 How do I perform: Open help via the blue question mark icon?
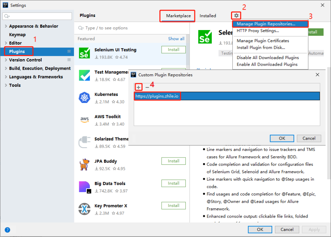point(7,230)
